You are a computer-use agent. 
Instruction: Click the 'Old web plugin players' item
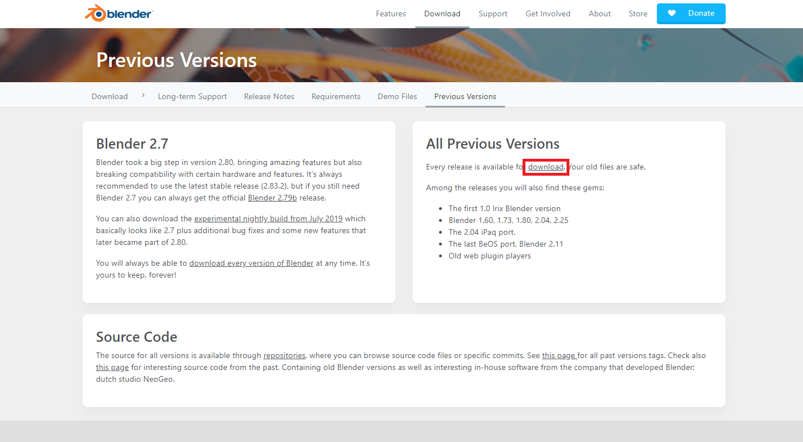[x=490, y=256]
